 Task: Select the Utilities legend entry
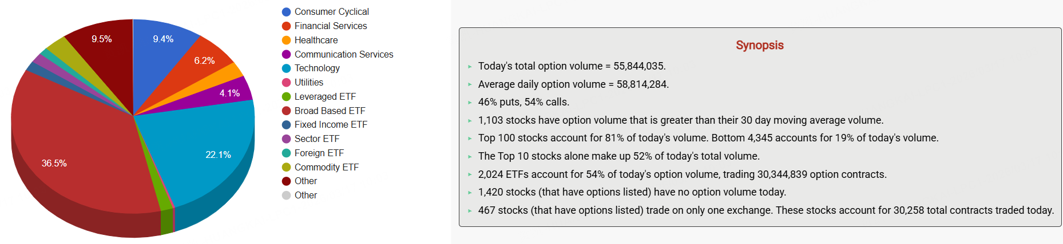308,82
